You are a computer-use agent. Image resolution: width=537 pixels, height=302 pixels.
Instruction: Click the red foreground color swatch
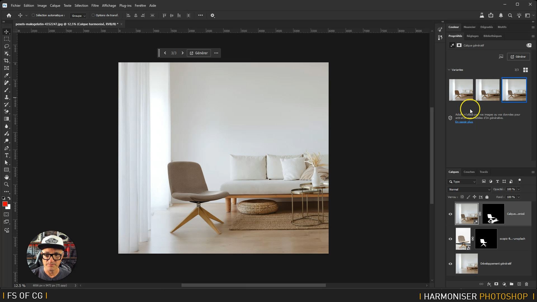point(5,204)
